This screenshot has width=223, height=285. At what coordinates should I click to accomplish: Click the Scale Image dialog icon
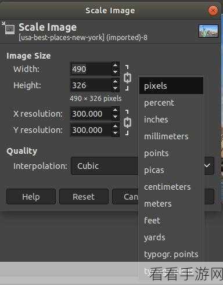tap(8, 28)
